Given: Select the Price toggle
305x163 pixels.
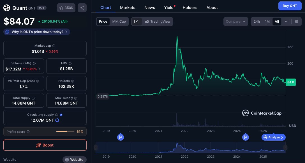Looking at the screenshot, I should point(103,22).
